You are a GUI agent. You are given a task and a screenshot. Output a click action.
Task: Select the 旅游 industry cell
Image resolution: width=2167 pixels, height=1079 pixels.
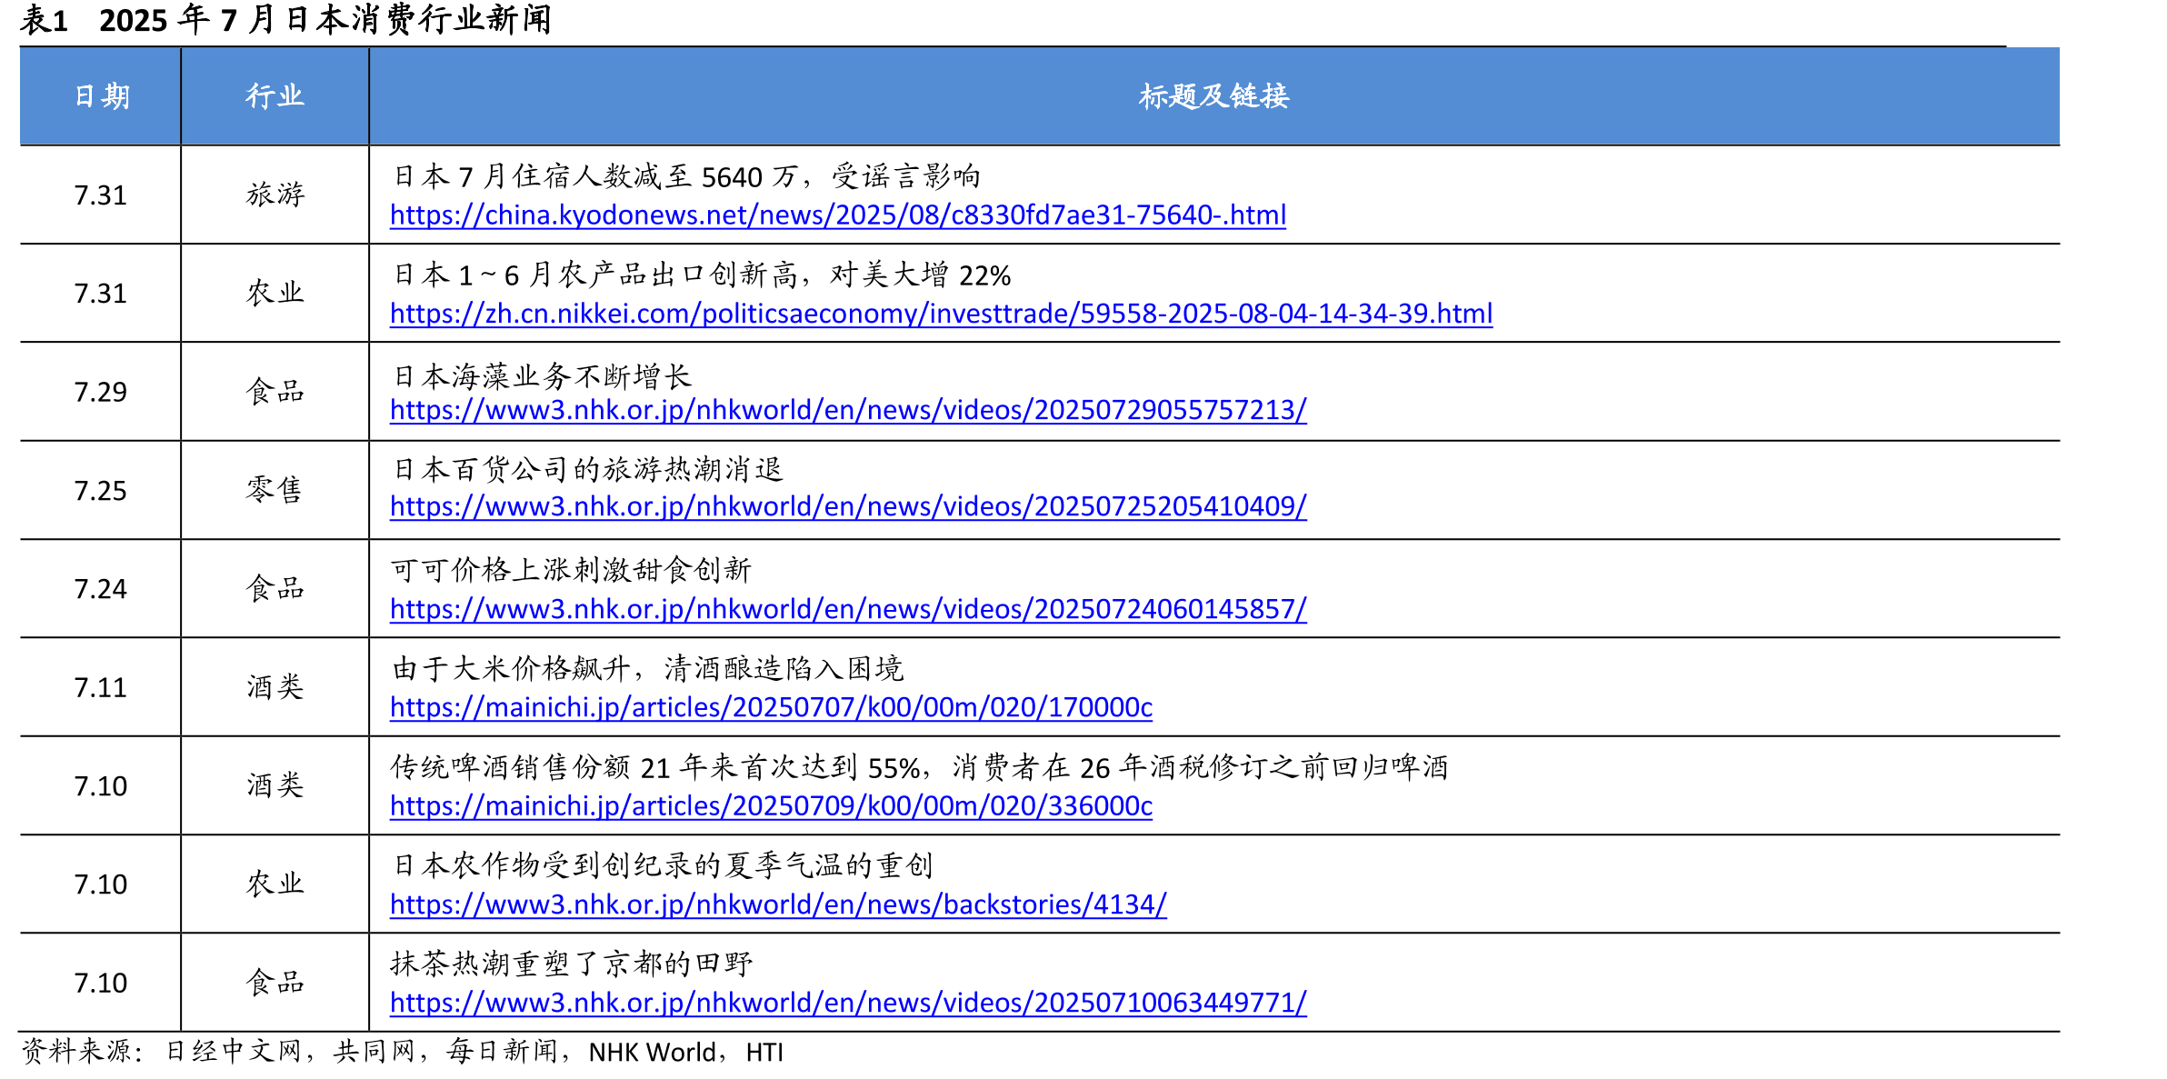pos(275,195)
